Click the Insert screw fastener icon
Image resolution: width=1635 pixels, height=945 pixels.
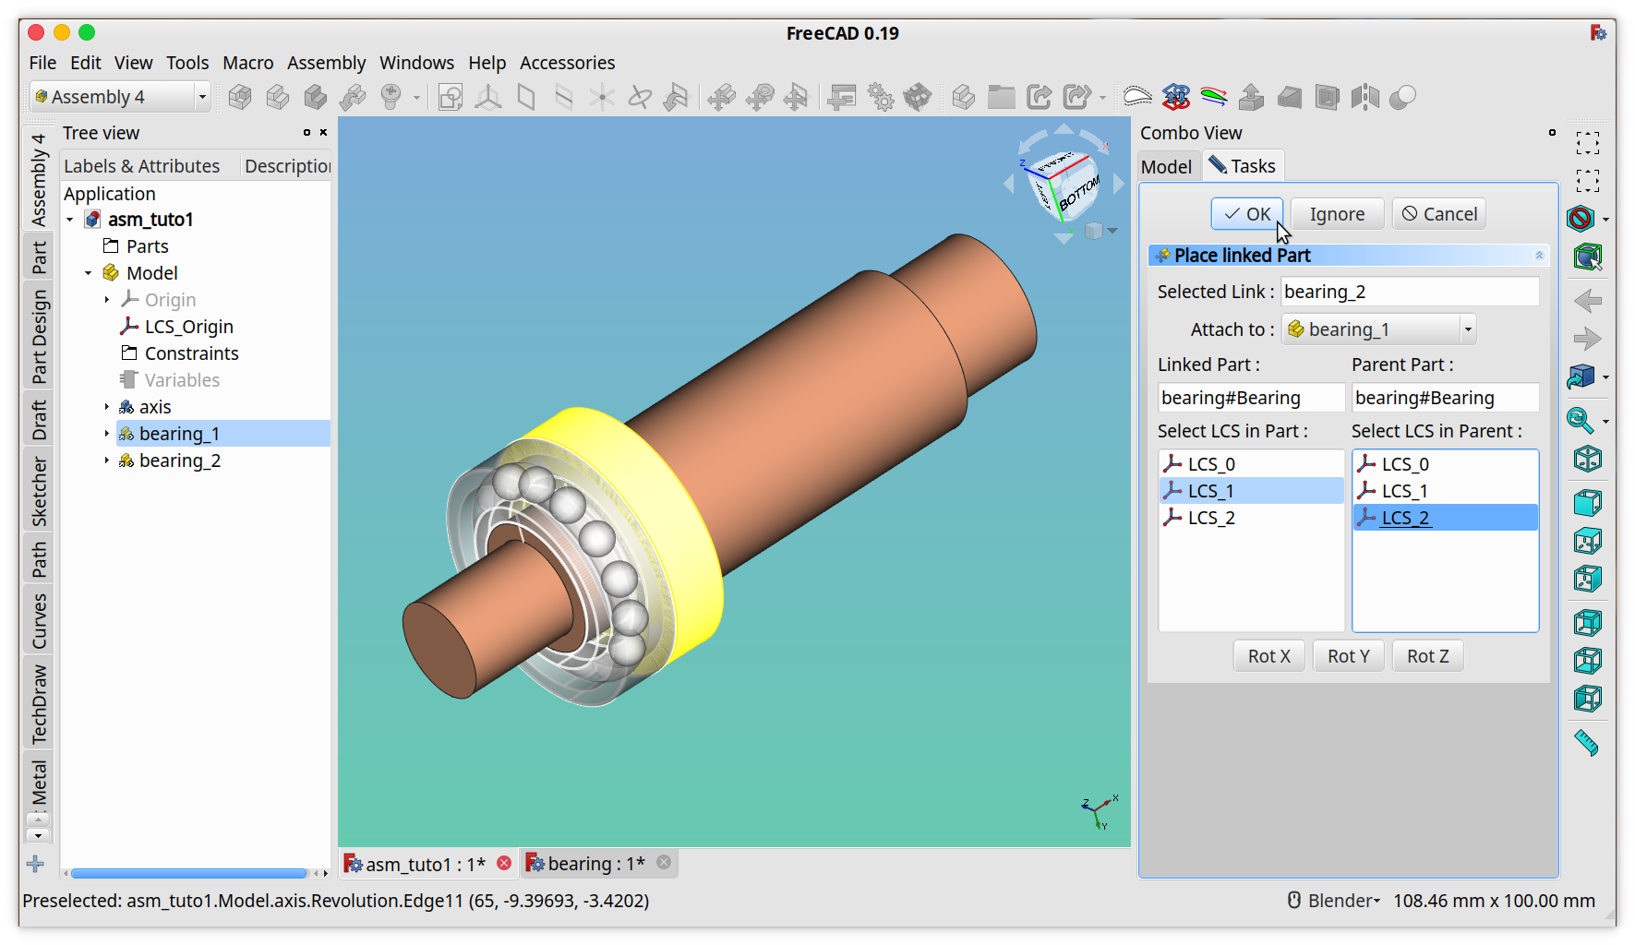click(x=391, y=97)
